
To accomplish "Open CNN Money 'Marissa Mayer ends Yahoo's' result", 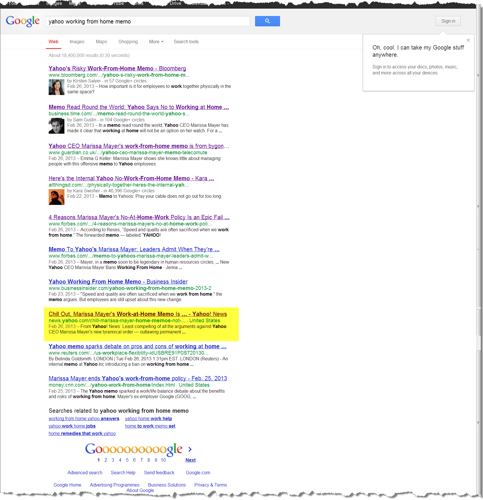I will coord(138,378).
